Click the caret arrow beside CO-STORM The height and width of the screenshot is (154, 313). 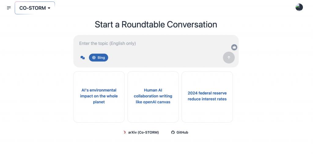point(49,8)
